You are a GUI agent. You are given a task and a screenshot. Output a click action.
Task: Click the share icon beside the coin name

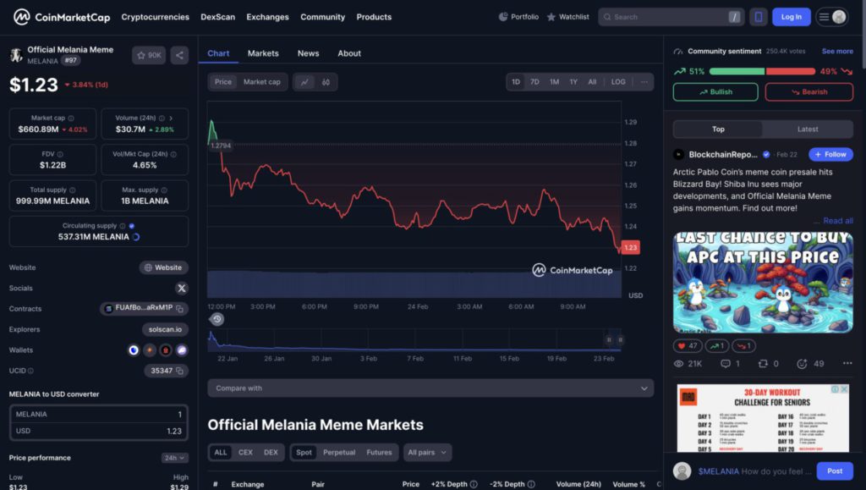click(179, 55)
